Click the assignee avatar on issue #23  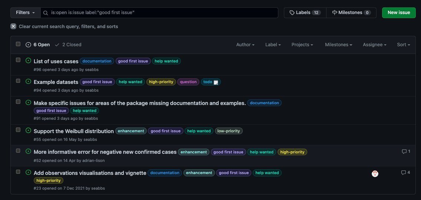coord(375,174)
